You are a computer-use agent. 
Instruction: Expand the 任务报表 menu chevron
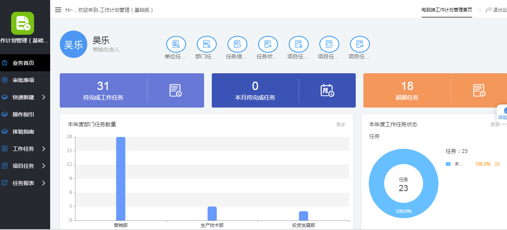tap(44, 183)
